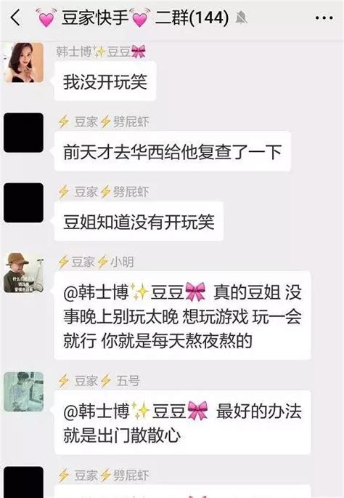The width and height of the screenshot is (344, 498).
Task: Tap the @韩士博豆豆 mention in 五号's message
Action: click(x=136, y=411)
